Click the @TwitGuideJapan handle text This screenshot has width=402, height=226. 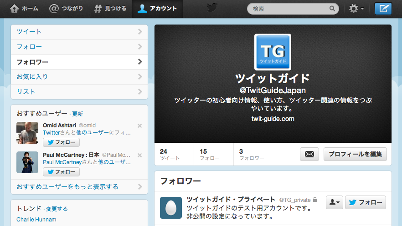click(x=273, y=90)
